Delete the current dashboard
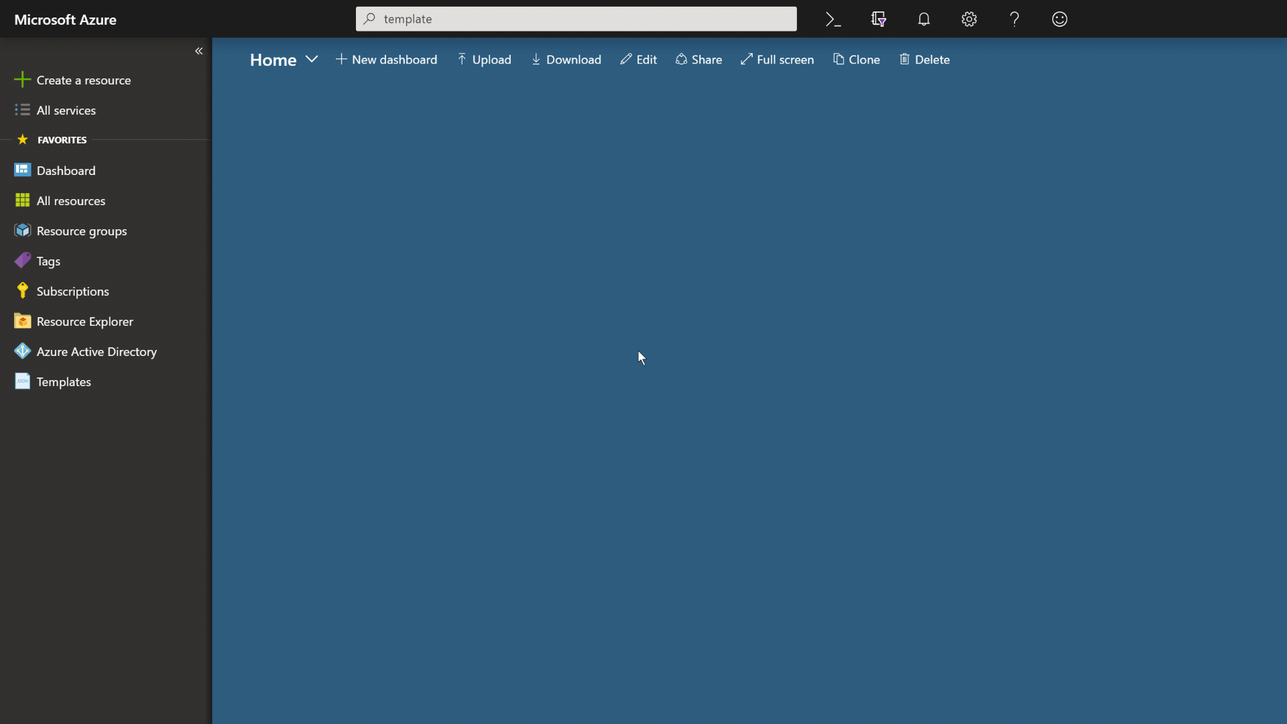The height and width of the screenshot is (724, 1287). click(x=924, y=60)
